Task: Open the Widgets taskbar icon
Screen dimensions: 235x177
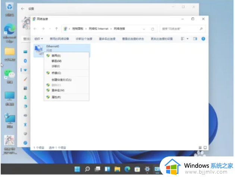Action: point(107,169)
